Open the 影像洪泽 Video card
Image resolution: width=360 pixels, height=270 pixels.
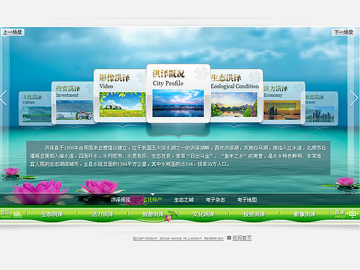tap(120, 96)
